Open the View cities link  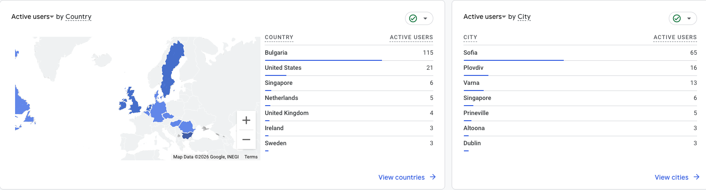[x=671, y=177]
